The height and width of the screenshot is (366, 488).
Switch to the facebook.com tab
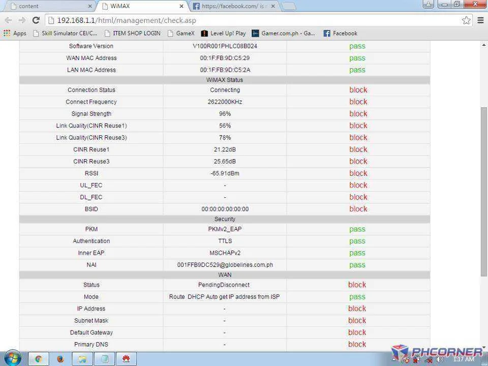coord(233,6)
